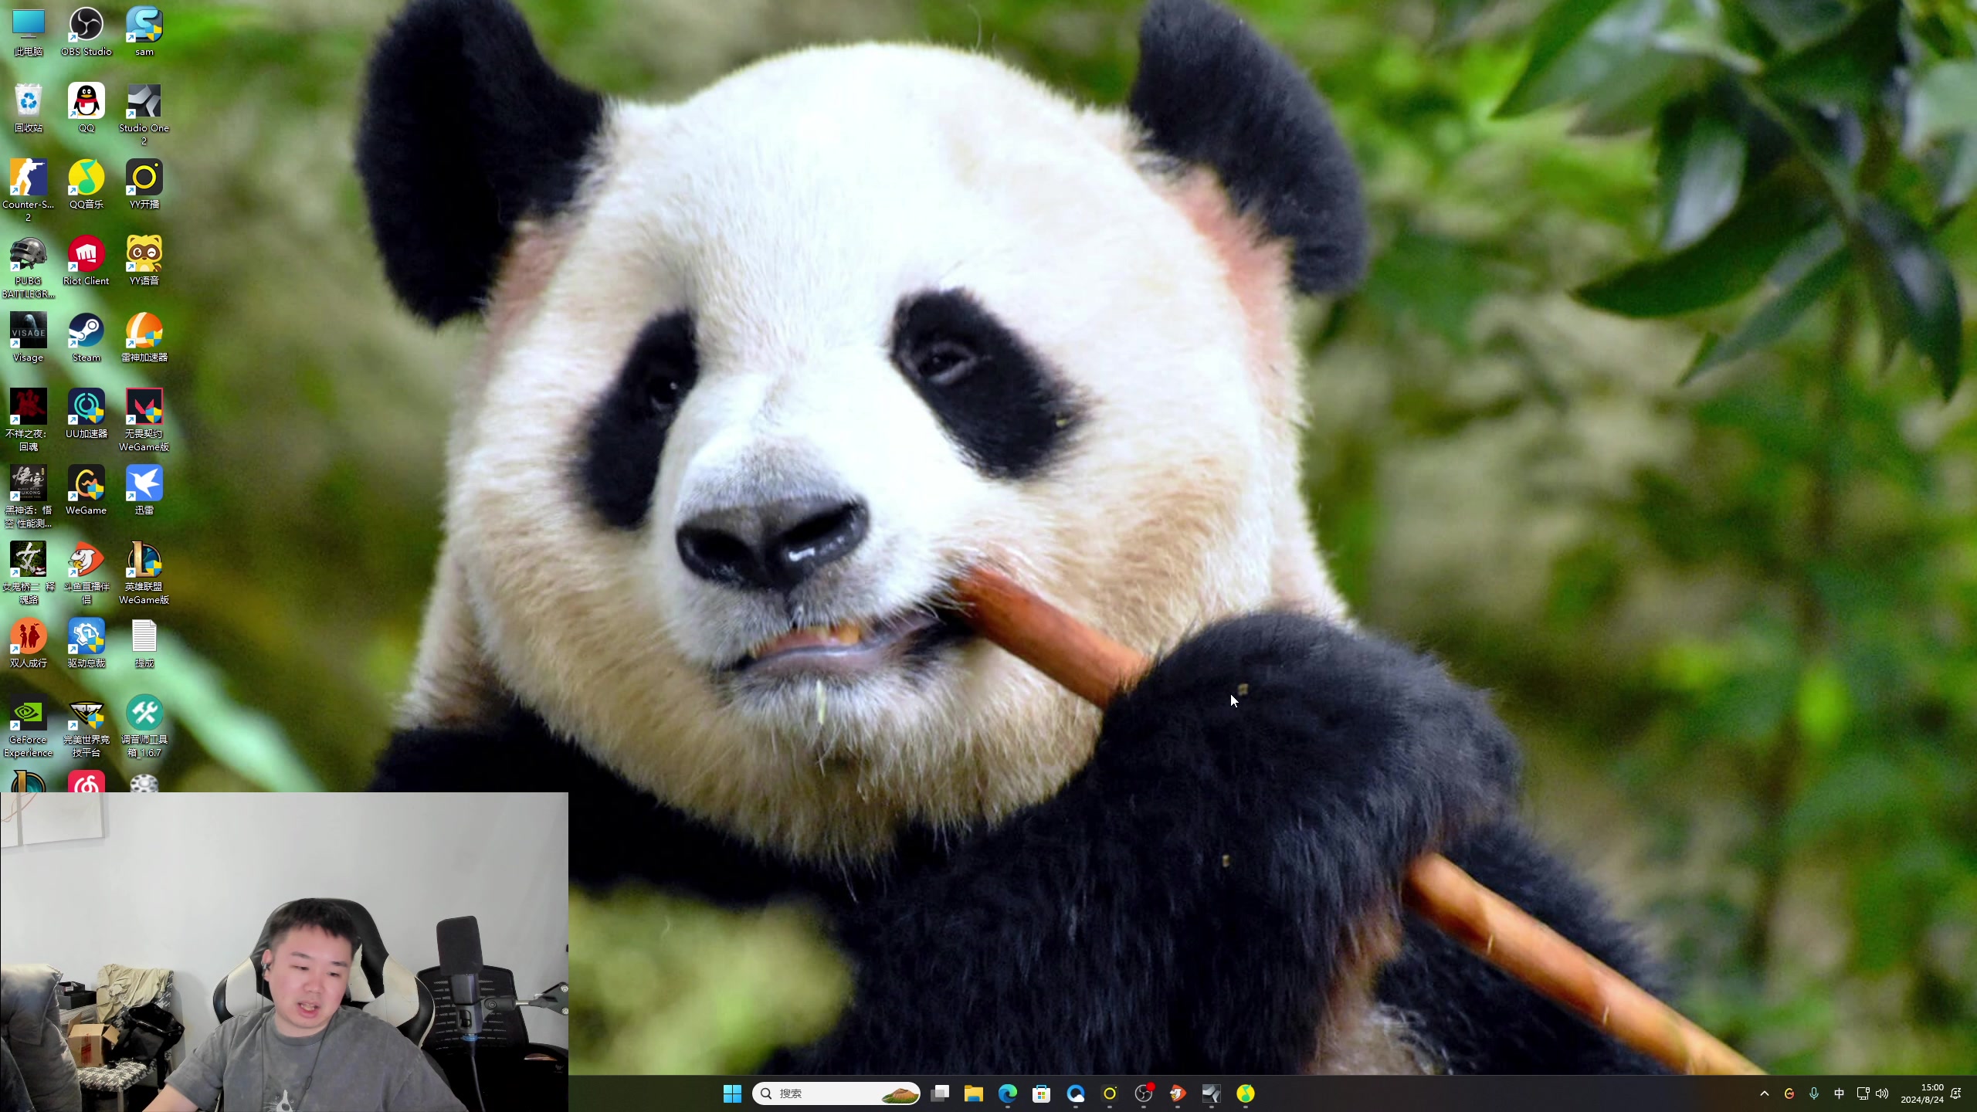This screenshot has width=1977, height=1112.
Task: Open the 迅雷 desktop shortcut
Action: 144,490
